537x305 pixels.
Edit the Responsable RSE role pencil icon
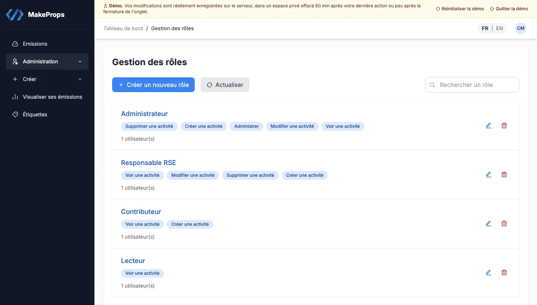tap(489, 175)
